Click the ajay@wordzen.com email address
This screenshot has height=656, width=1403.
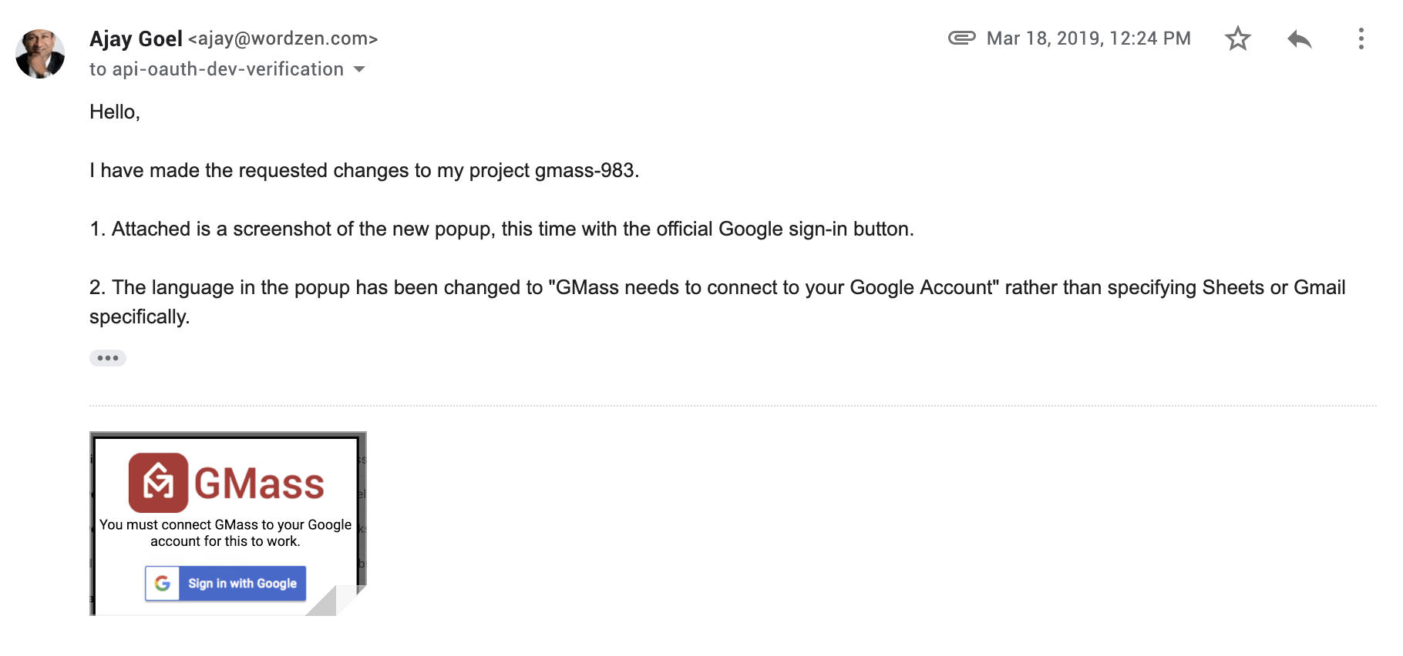283,38
